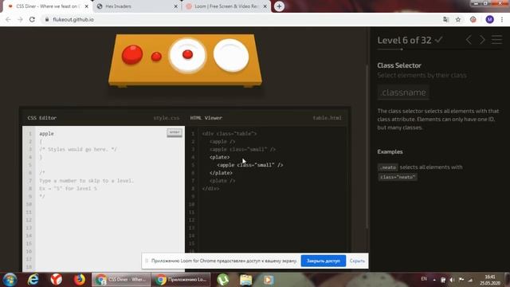Open the level list hamburger menu
The width and height of the screenshot is (510, 287).
click(x=496, y=40)
